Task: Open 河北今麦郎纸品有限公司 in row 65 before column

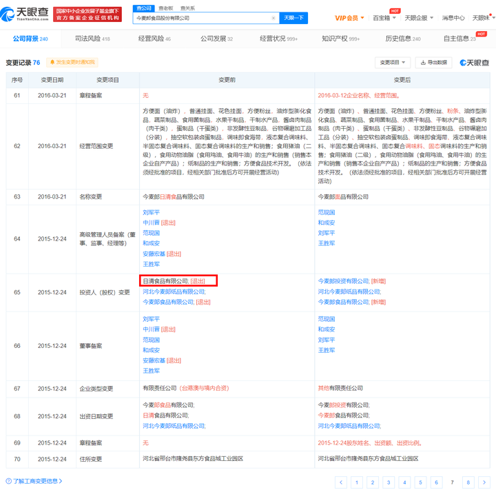Action: (x=174, y=291)
